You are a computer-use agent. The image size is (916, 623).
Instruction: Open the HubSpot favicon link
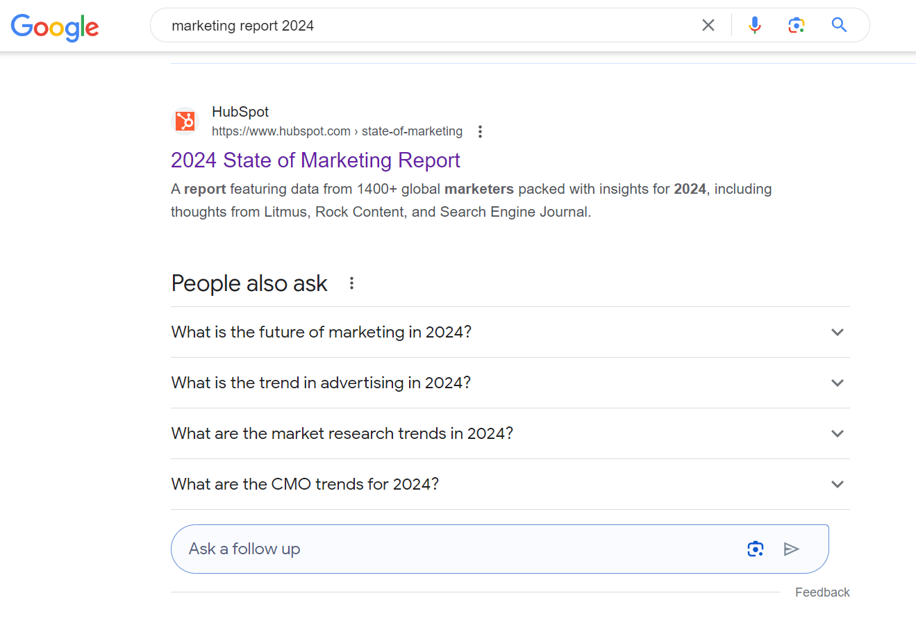[185, 121]
